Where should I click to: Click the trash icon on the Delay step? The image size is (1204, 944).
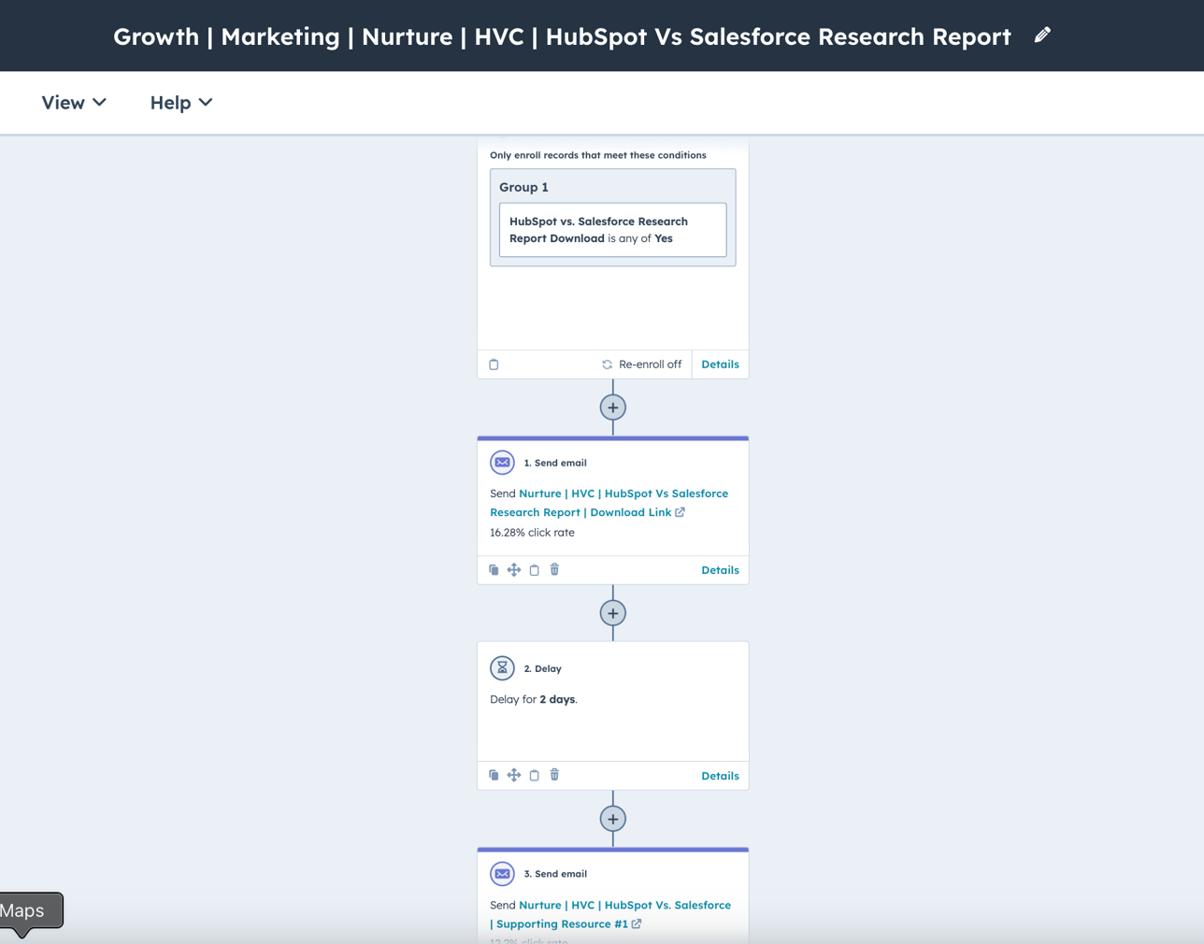(554, 775)
